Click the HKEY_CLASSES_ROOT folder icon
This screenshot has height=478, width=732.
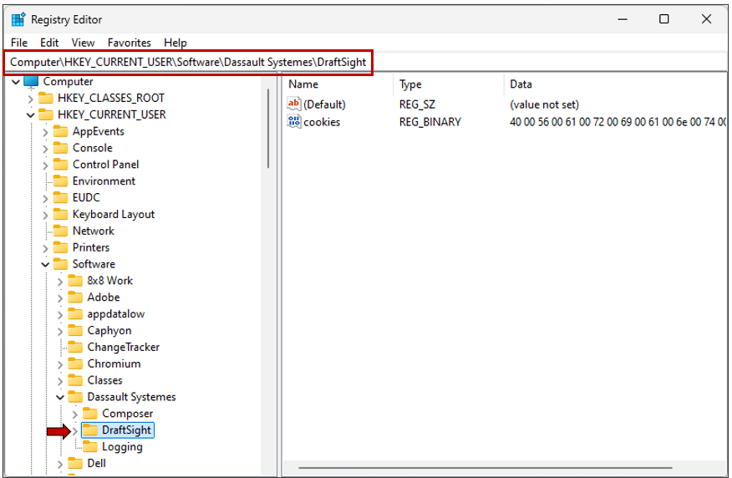pos(45,98)
